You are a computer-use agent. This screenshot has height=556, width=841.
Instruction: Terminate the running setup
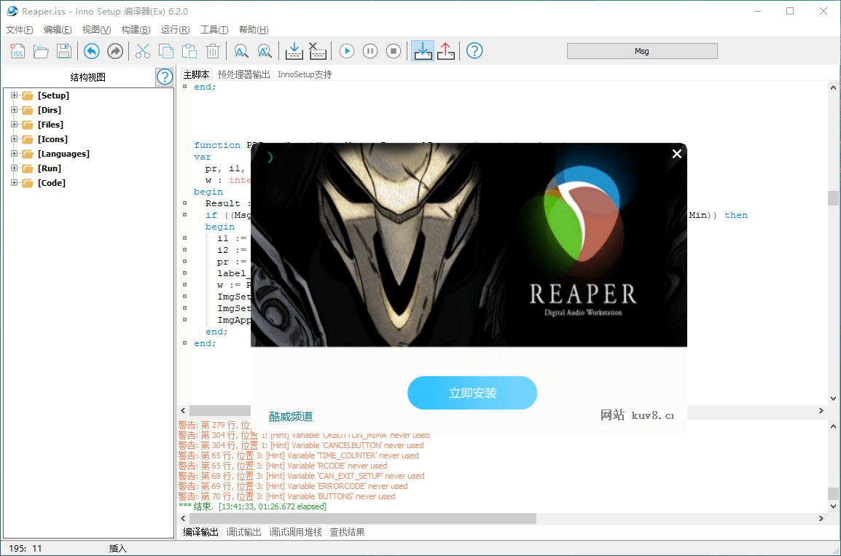coord(394,51)
